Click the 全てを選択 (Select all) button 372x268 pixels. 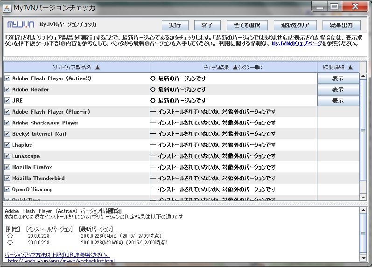[247, 25]
